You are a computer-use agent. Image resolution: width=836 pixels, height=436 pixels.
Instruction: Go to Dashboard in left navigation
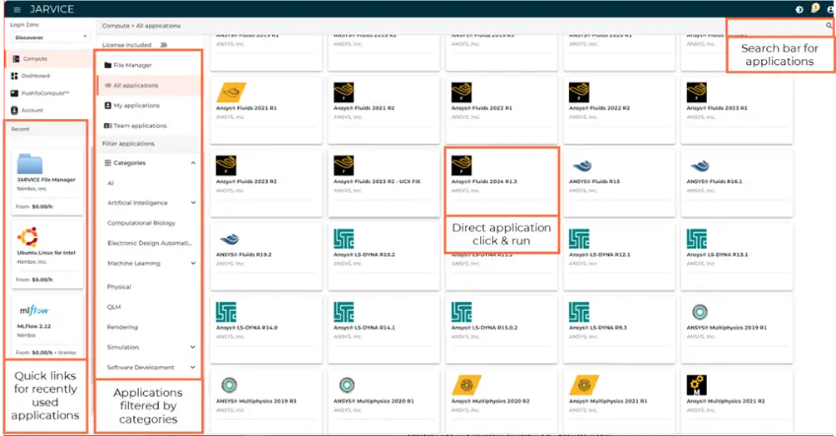35,76
